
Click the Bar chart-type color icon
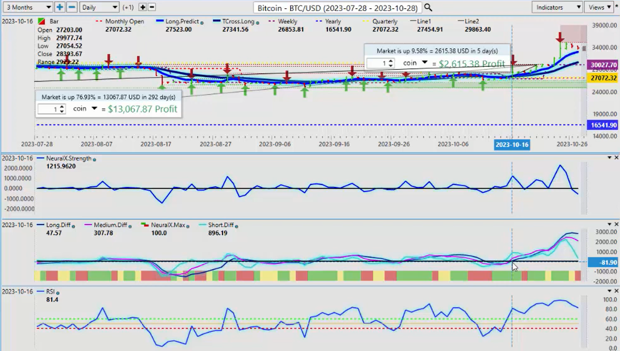coord(41,21)
